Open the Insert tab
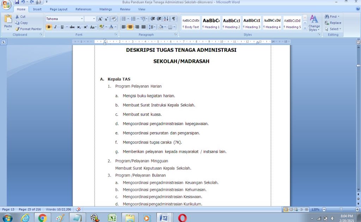The height and width of the screenshot is (222, 361). click(37, 9)
